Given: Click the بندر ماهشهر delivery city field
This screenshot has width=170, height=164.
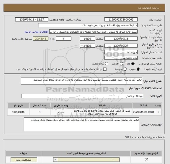Looking at the screenshot, I should pyautogui.click(x=121, y=58).
